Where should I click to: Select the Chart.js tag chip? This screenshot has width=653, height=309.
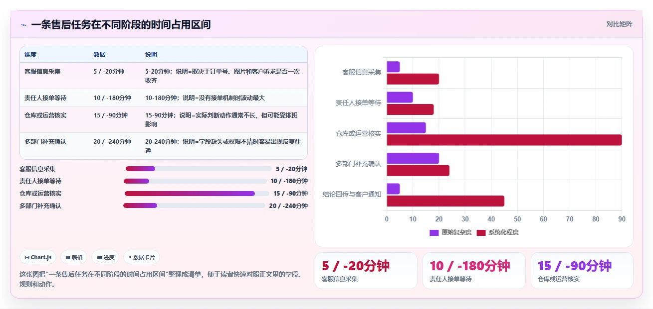tap(38, 257)
